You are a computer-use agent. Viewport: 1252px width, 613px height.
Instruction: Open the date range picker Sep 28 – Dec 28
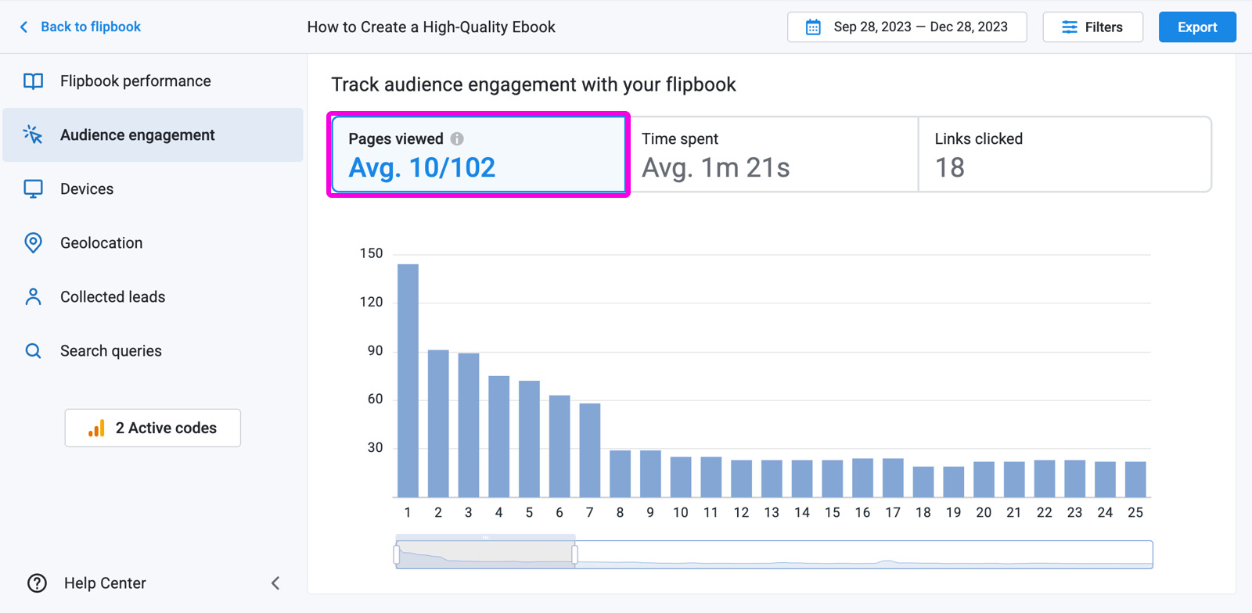tap(907, 27)
